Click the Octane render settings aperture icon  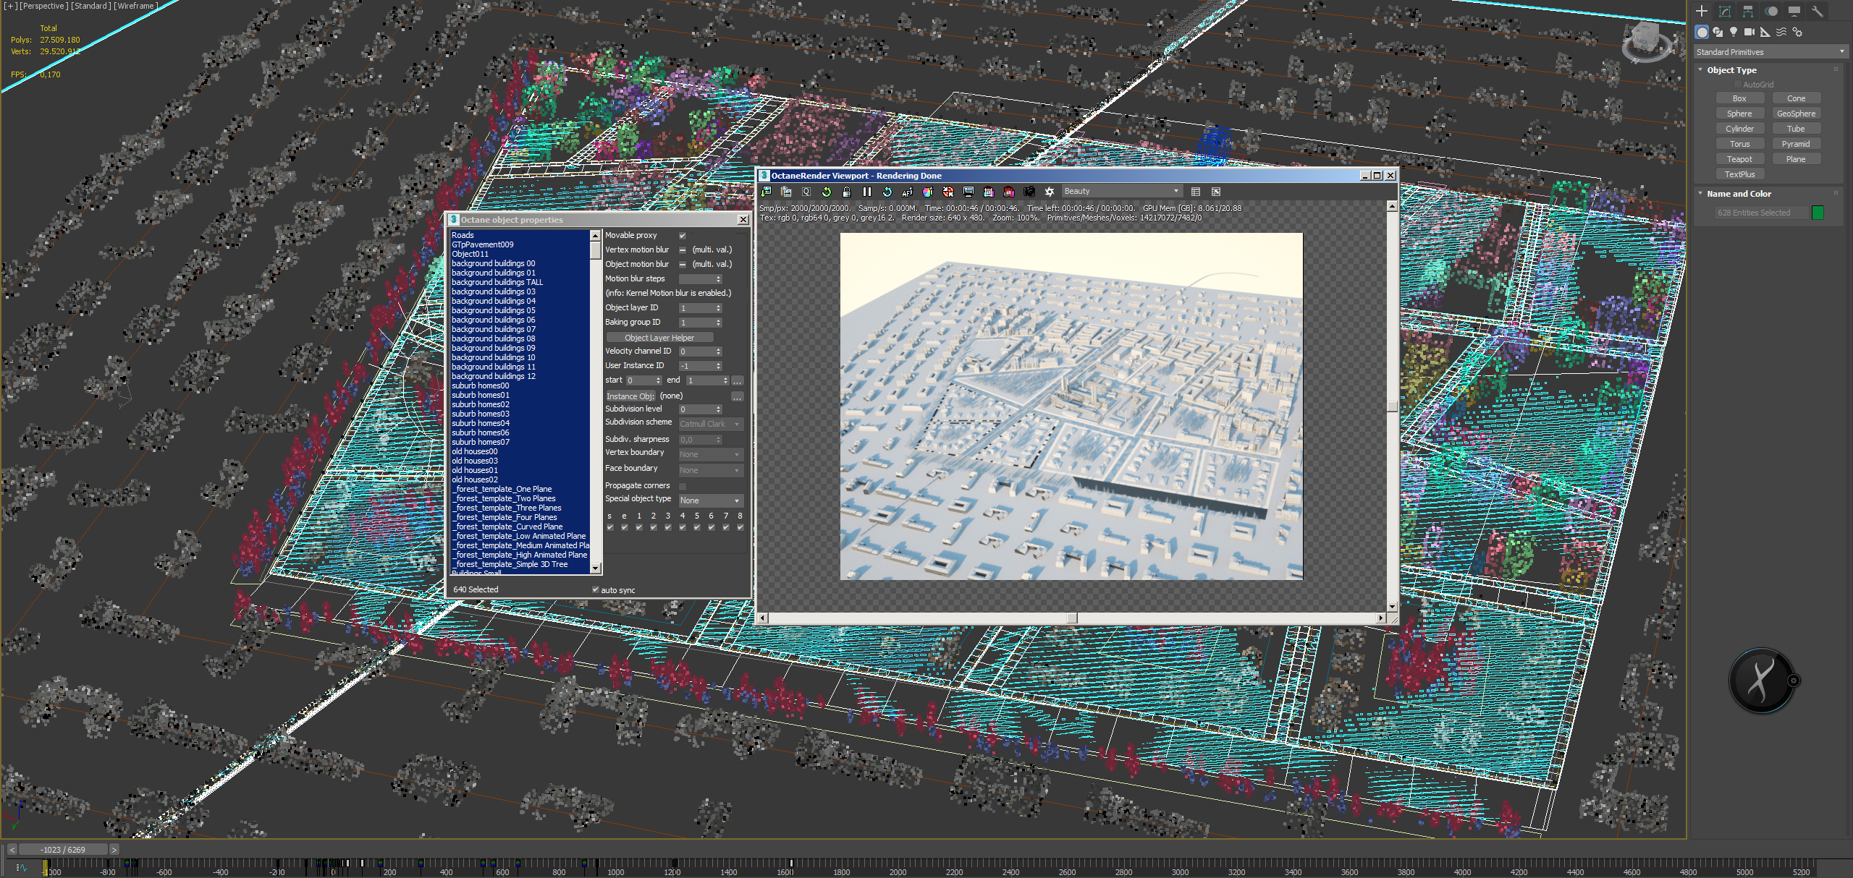[x=1049, y=192]
